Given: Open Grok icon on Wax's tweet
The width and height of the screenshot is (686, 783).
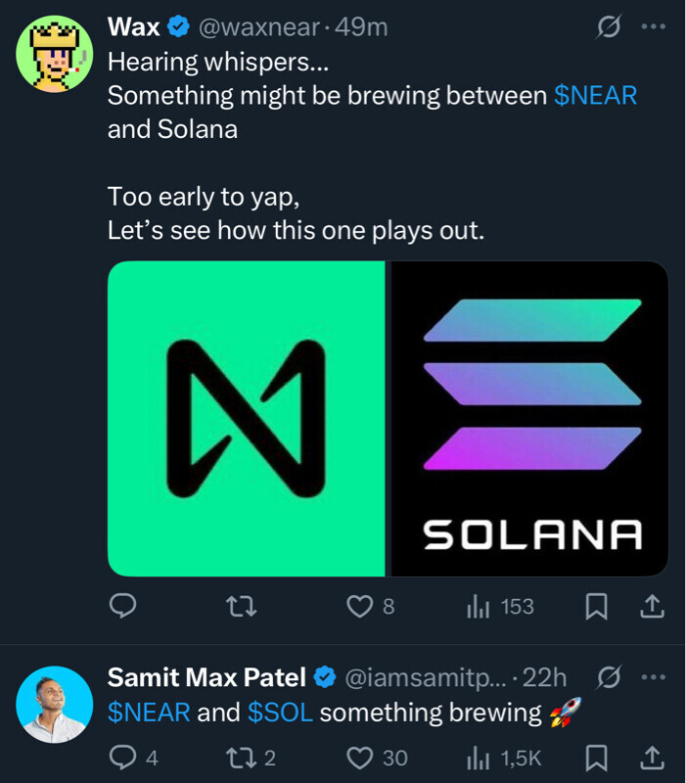Looking at the screenshot, I should 608,28.
